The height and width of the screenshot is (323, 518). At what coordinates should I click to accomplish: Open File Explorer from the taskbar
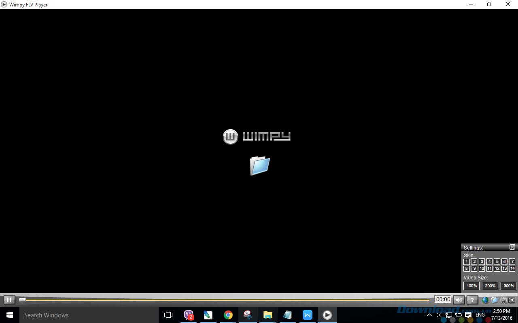pyautogui.click(x=267, y=315)
